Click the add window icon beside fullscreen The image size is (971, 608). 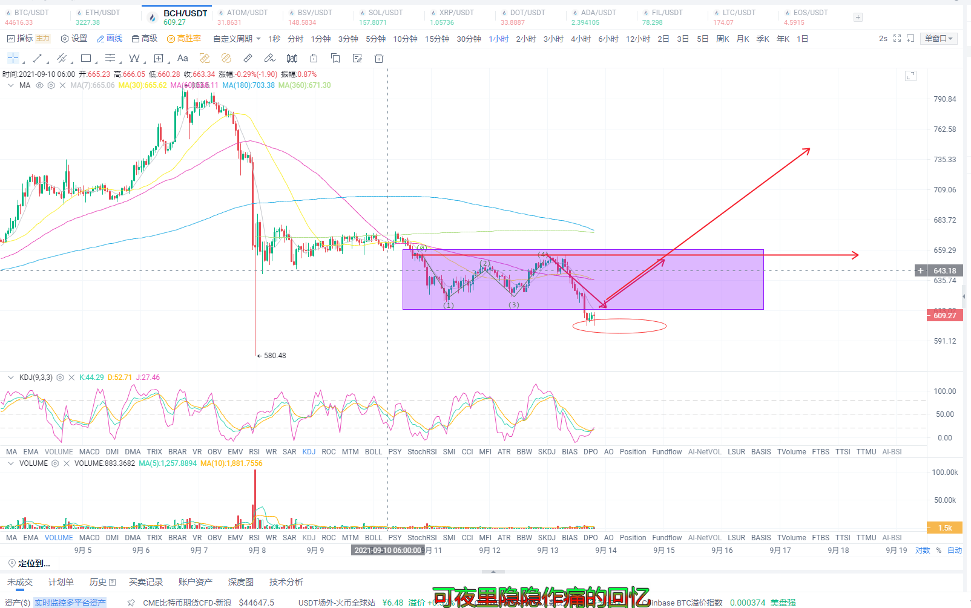coord(910,39)
